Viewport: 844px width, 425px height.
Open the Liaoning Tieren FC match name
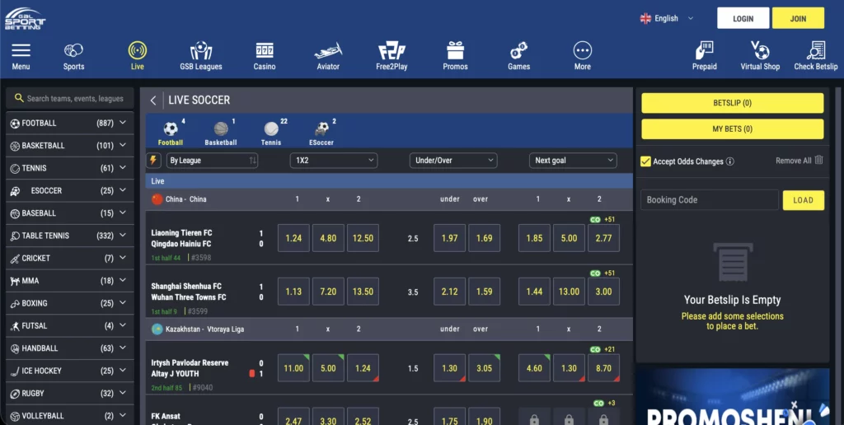[x=181, y=233]
